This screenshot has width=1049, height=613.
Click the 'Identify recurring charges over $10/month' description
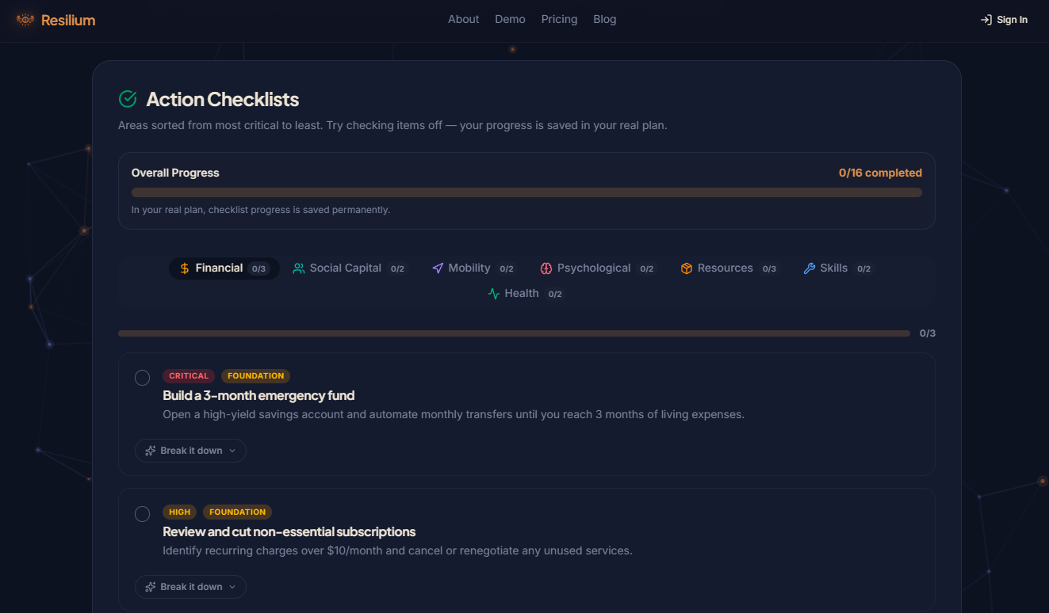point(397,550)
